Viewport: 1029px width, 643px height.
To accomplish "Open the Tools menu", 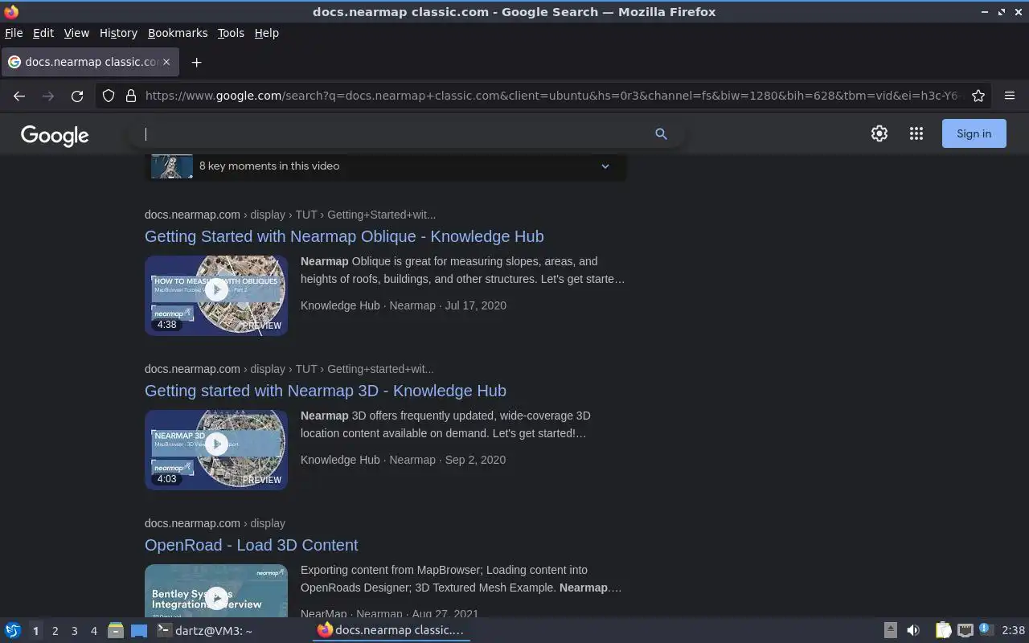I will [x=231, y=33].
